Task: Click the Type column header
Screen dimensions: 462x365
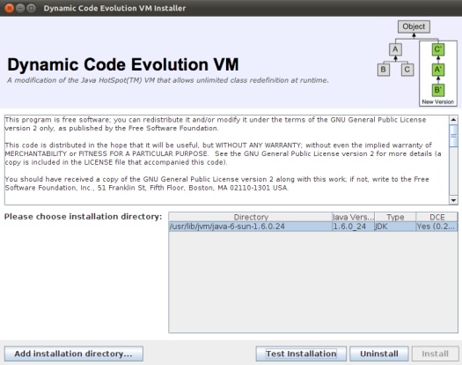Action: point(395,217)
